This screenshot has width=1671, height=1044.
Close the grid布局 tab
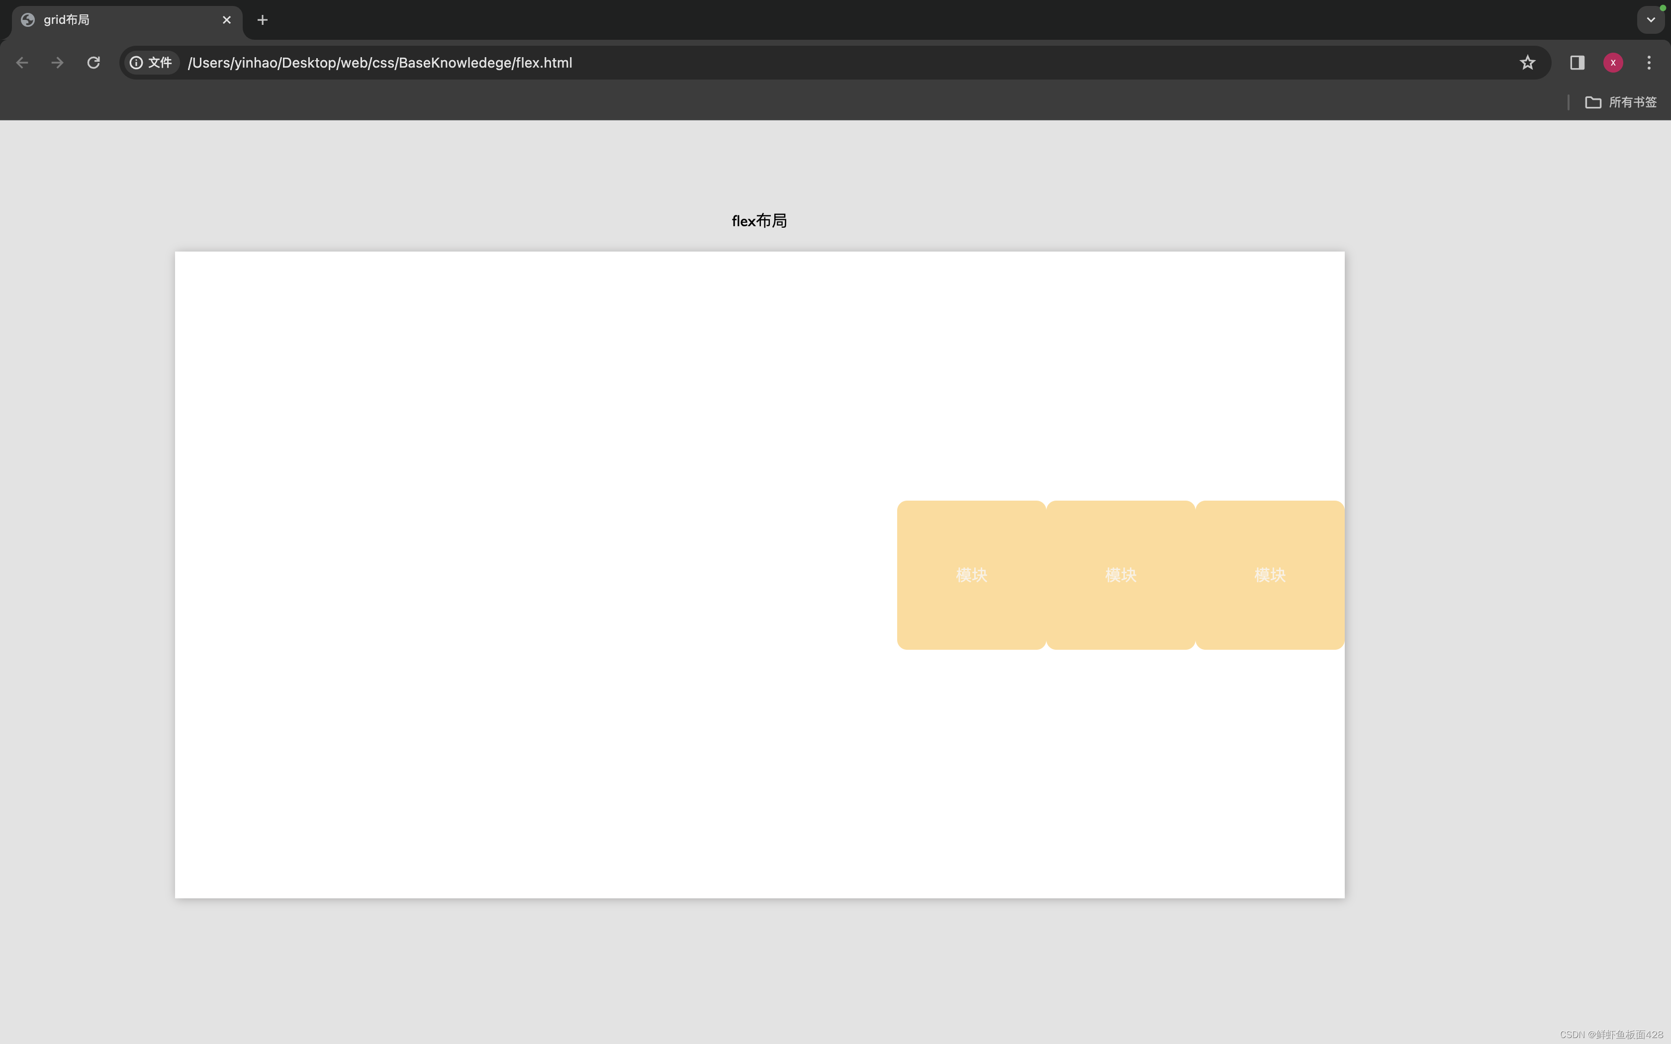tap(226, 20)
